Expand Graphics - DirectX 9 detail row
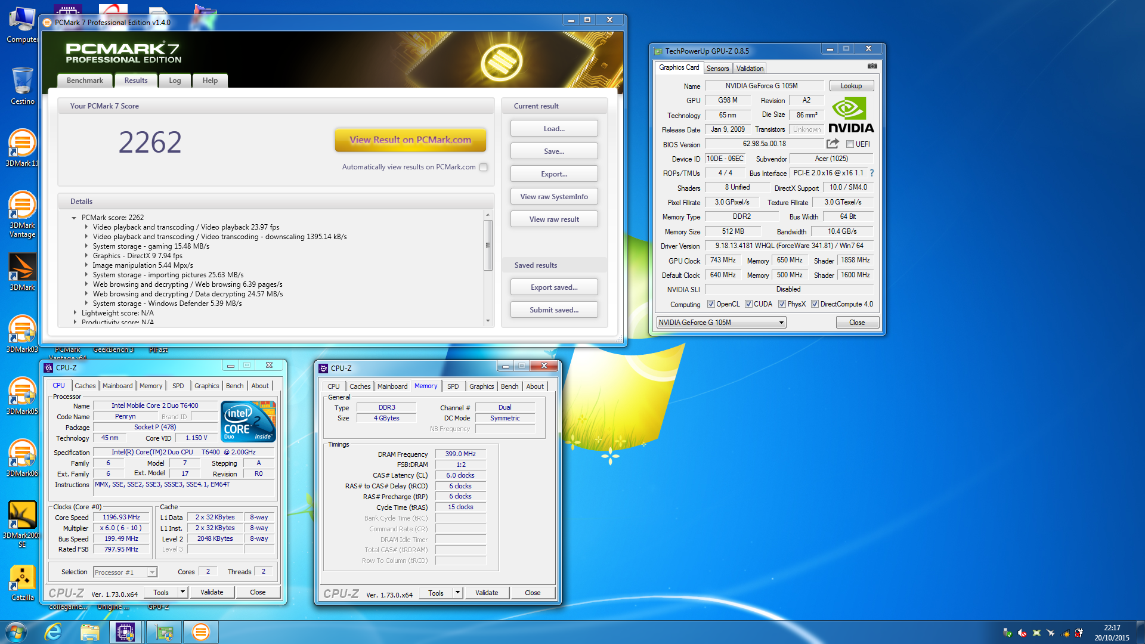1145x644 pixels. [x=86, y=256]
